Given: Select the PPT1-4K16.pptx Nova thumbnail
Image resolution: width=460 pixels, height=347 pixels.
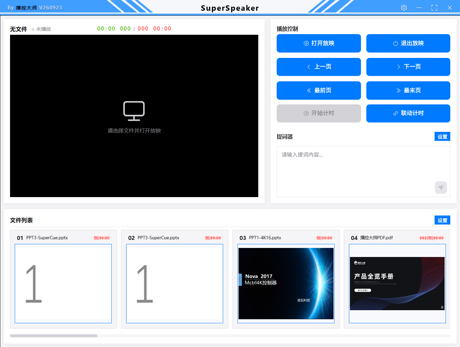Looking at the screenshot, I should coord(286,283).
